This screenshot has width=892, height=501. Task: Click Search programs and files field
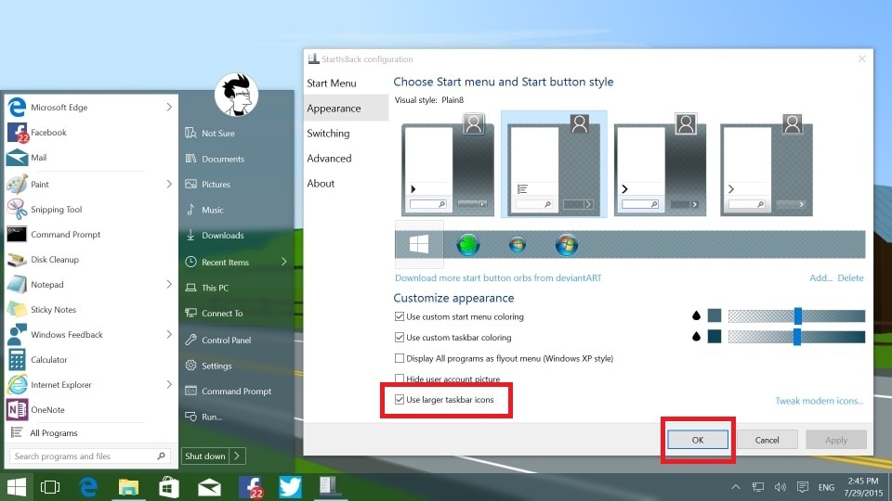(x=89, y=456)
